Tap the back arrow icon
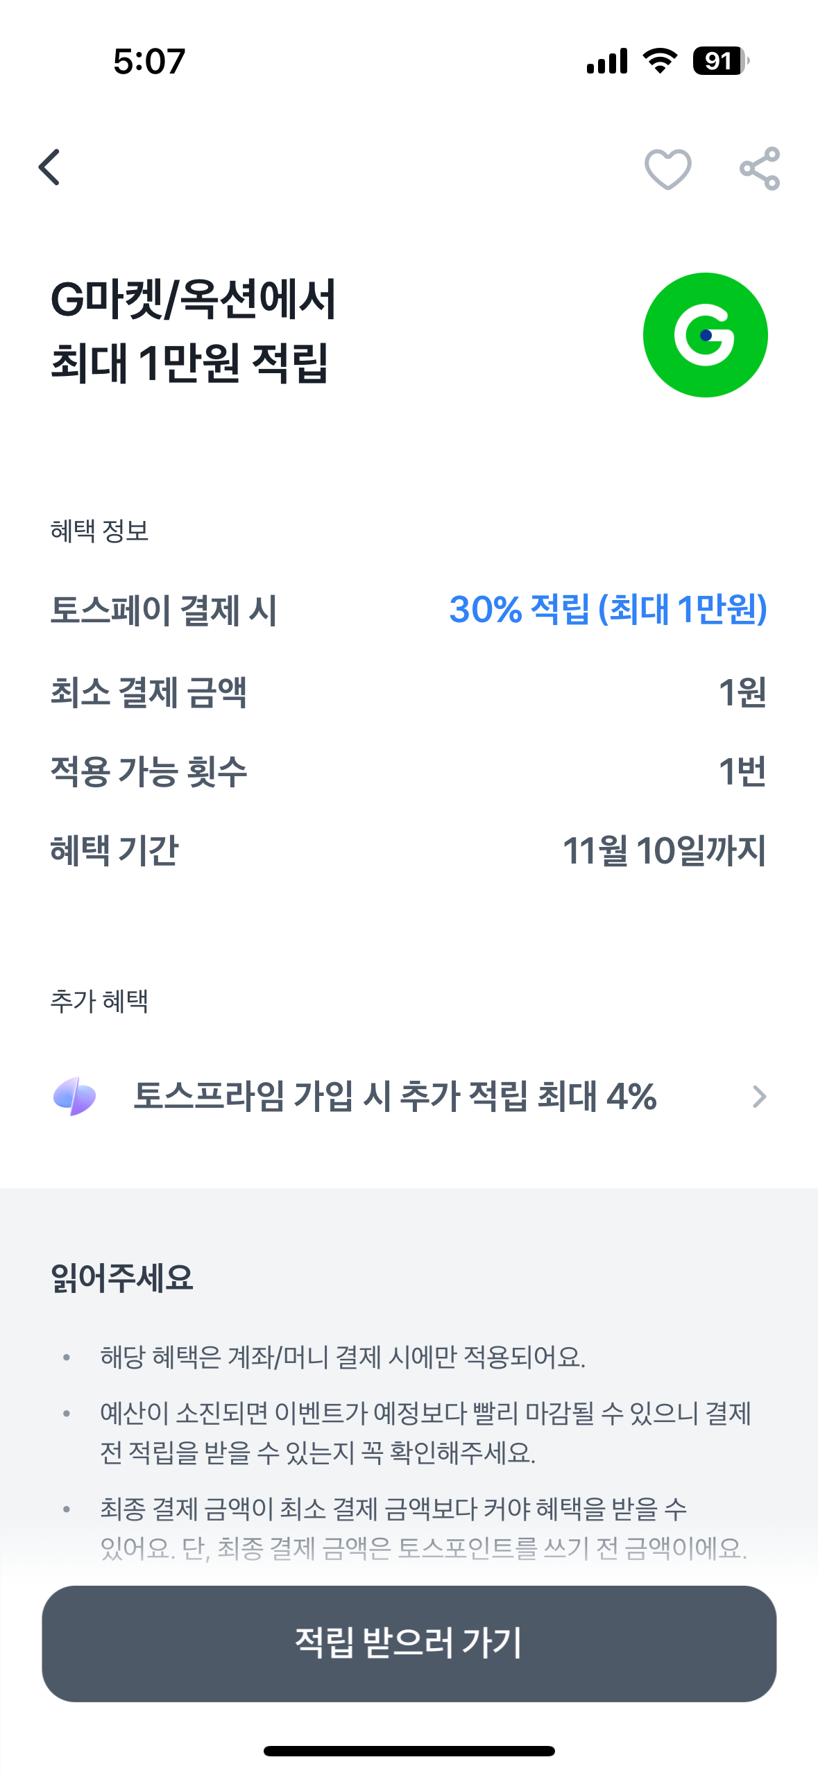This screenshot has width=818, height=1773. 50,168
